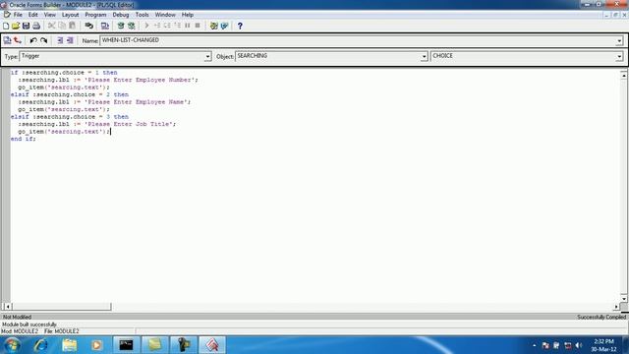
Task: Open the Edit menu
Action: click(x=32, y=15)
